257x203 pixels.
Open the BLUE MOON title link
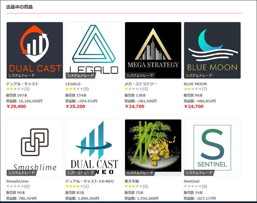point(195,84)
